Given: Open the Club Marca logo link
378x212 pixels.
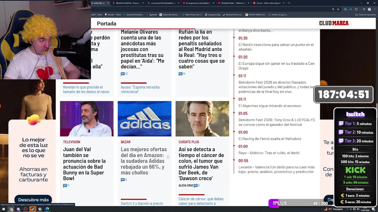Looking at the screenshot, I should (334, 23).
